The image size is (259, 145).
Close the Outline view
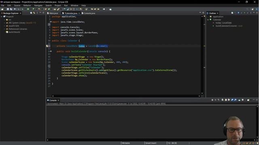click(x=218, y=13)
